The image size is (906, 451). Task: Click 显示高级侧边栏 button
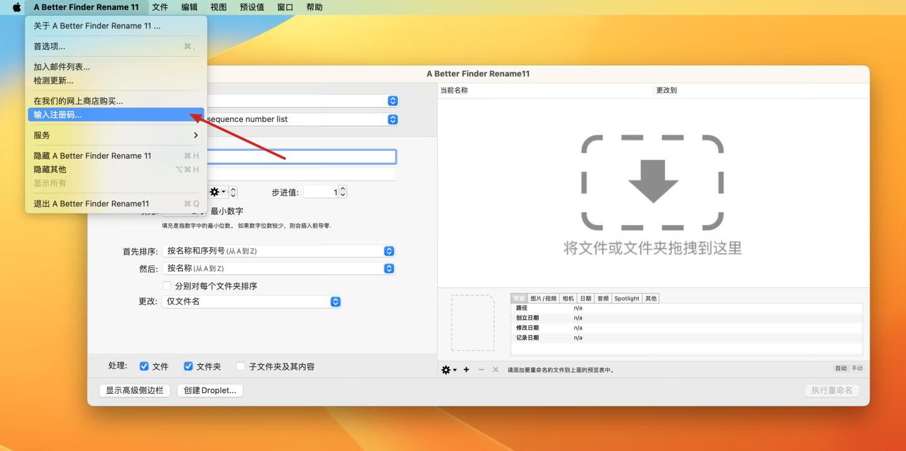coord(135,390)
